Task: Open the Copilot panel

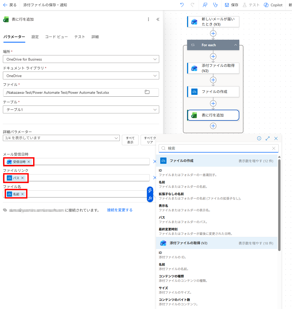Action: click(x=273, y=5)
